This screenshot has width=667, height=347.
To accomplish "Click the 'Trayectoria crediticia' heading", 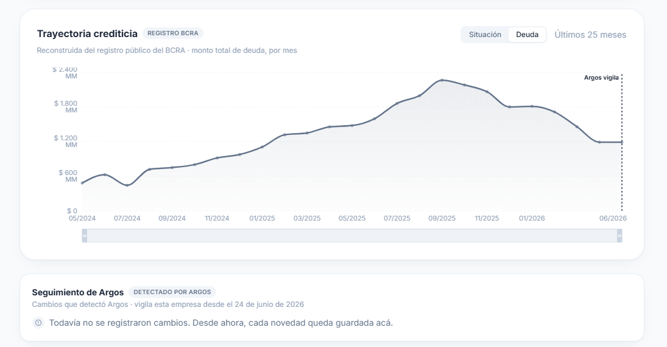I will [x=87, y=33].
